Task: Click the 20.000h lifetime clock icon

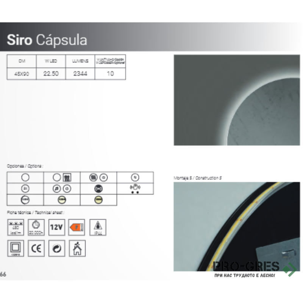Action: tap(36, 227)
